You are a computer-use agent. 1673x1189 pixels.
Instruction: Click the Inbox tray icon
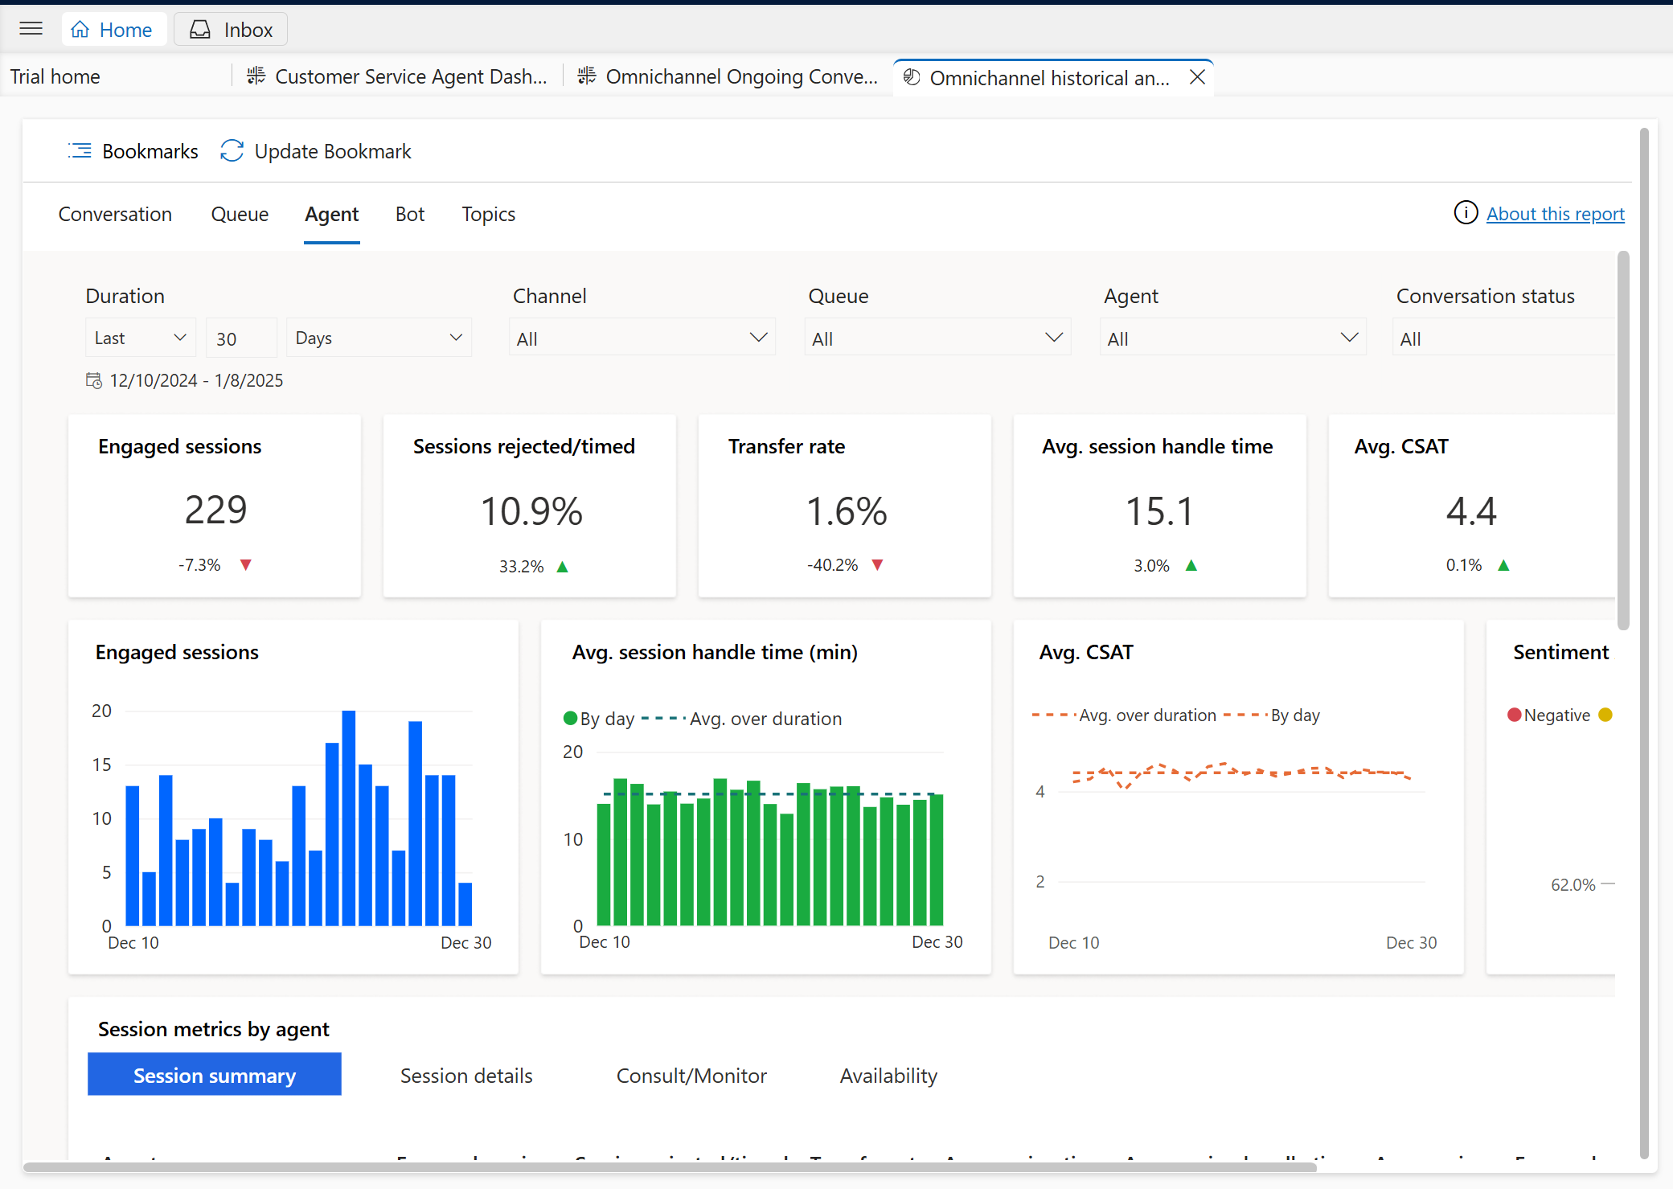200,30
